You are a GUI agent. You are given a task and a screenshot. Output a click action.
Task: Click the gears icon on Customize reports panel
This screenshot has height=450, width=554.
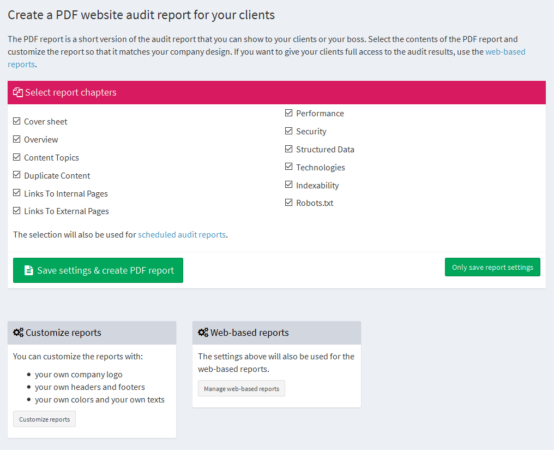pos(19,332)
